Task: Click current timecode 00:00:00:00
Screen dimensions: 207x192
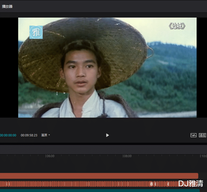Action: 8,135
